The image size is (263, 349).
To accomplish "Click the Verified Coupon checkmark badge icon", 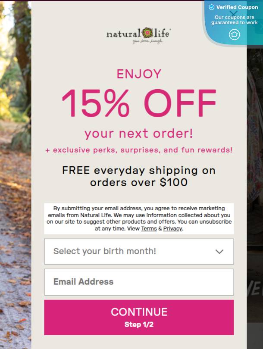I will pyautogui.click(x=212, y=7).
